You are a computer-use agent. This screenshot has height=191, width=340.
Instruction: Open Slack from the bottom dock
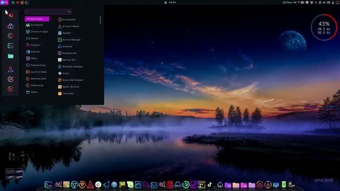[98, 185]
